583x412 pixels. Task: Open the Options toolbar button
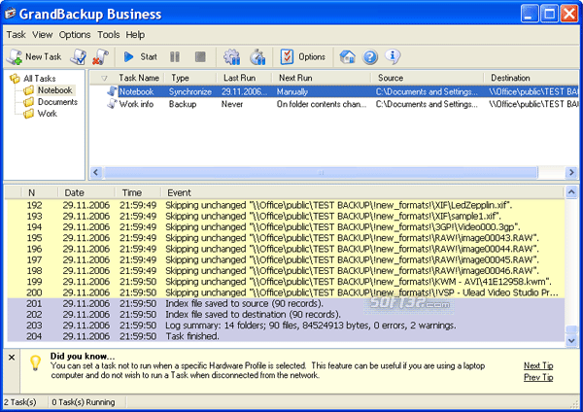[x=302, y=57]
